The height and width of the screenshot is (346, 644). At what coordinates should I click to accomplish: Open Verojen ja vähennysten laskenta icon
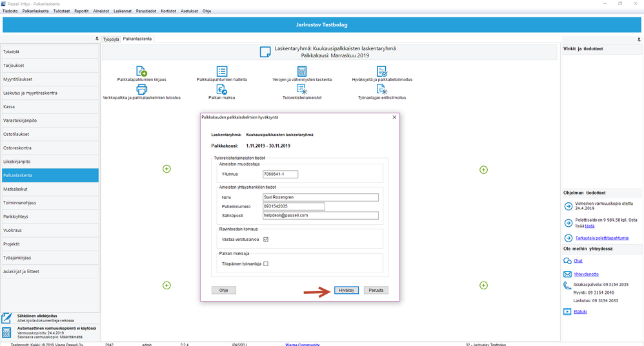pos(302,72)
